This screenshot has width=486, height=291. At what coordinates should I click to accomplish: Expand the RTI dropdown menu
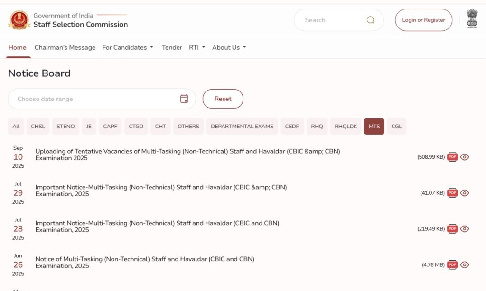coord(196,47)
